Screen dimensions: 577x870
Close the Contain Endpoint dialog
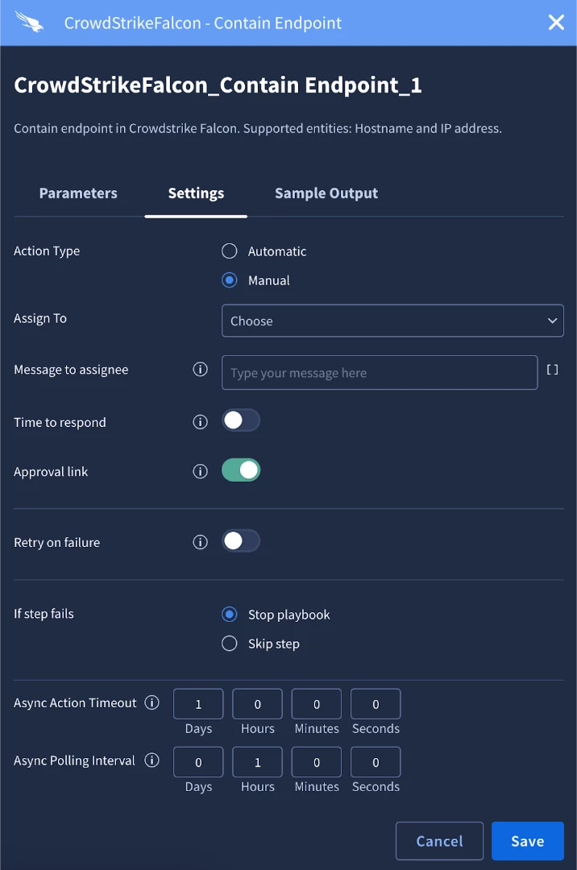tap(556, 23)
